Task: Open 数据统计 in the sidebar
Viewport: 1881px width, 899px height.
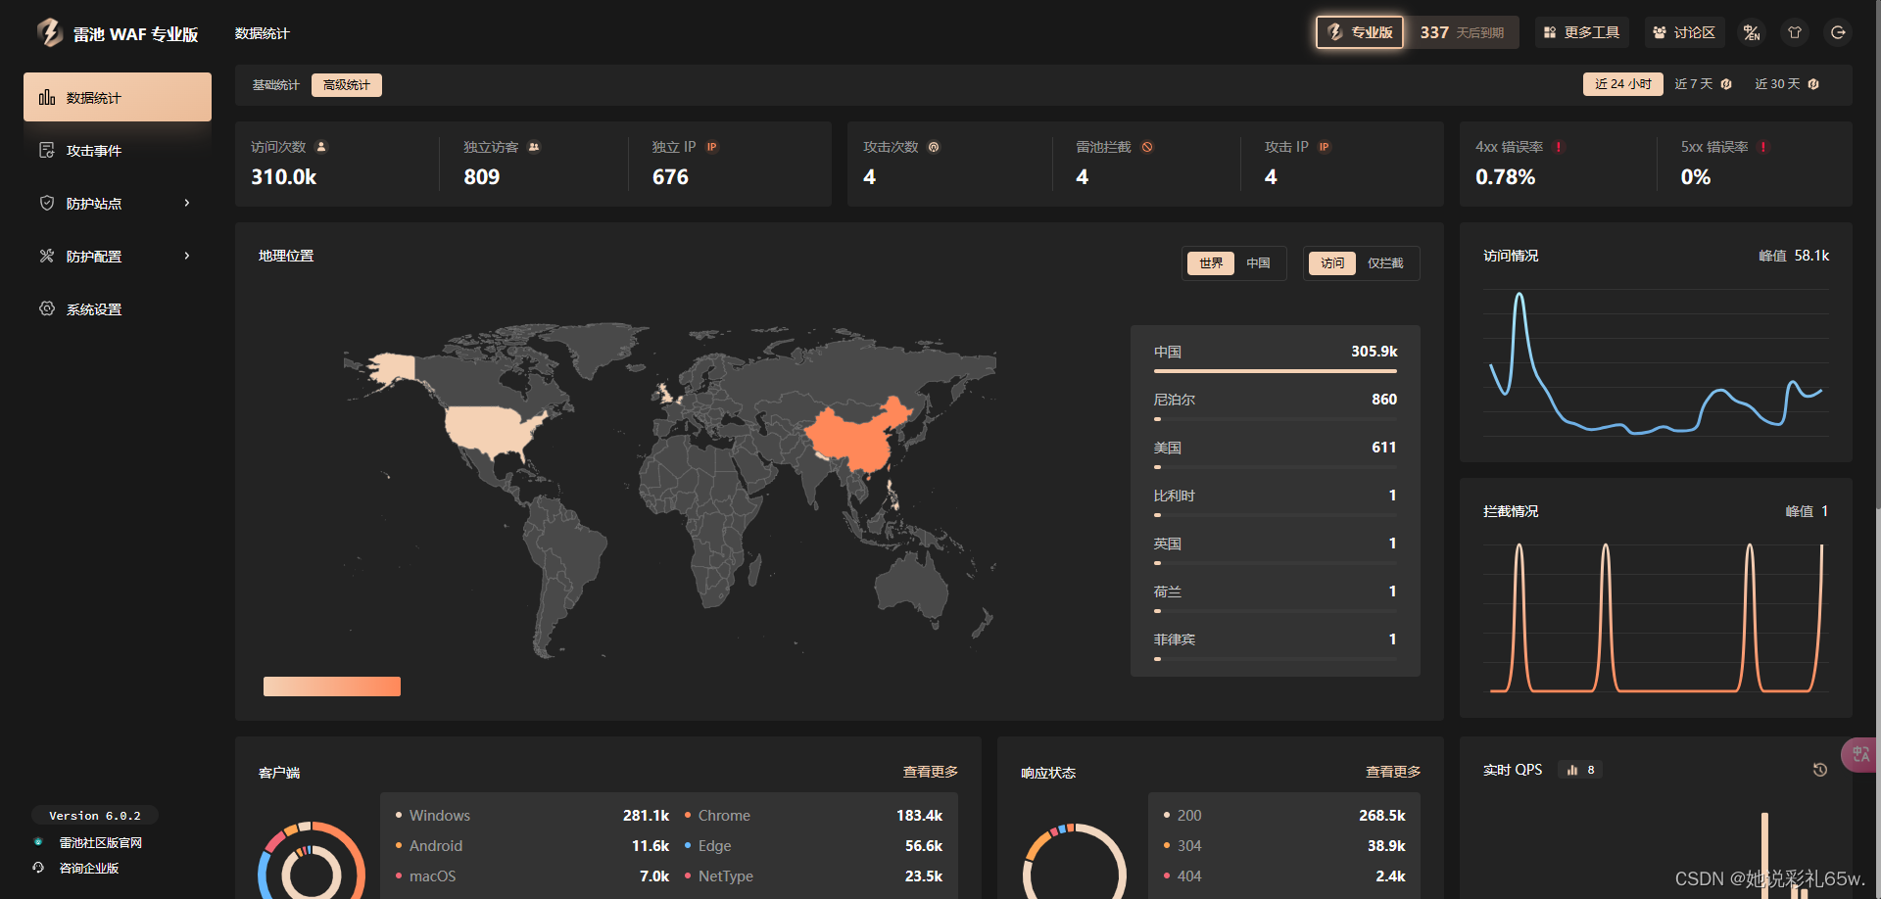Action: click(x=118, y=97)
